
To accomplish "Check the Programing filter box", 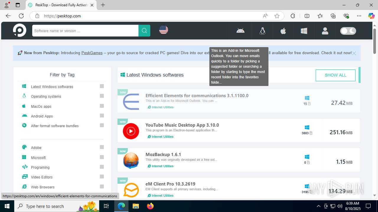I will click(x=102, y=167).
